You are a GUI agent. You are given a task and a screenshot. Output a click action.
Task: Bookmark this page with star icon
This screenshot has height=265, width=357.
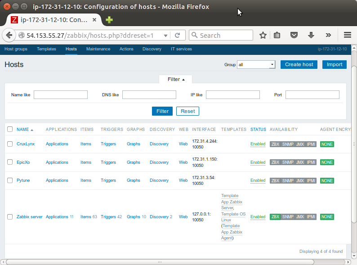coord(263,35)
